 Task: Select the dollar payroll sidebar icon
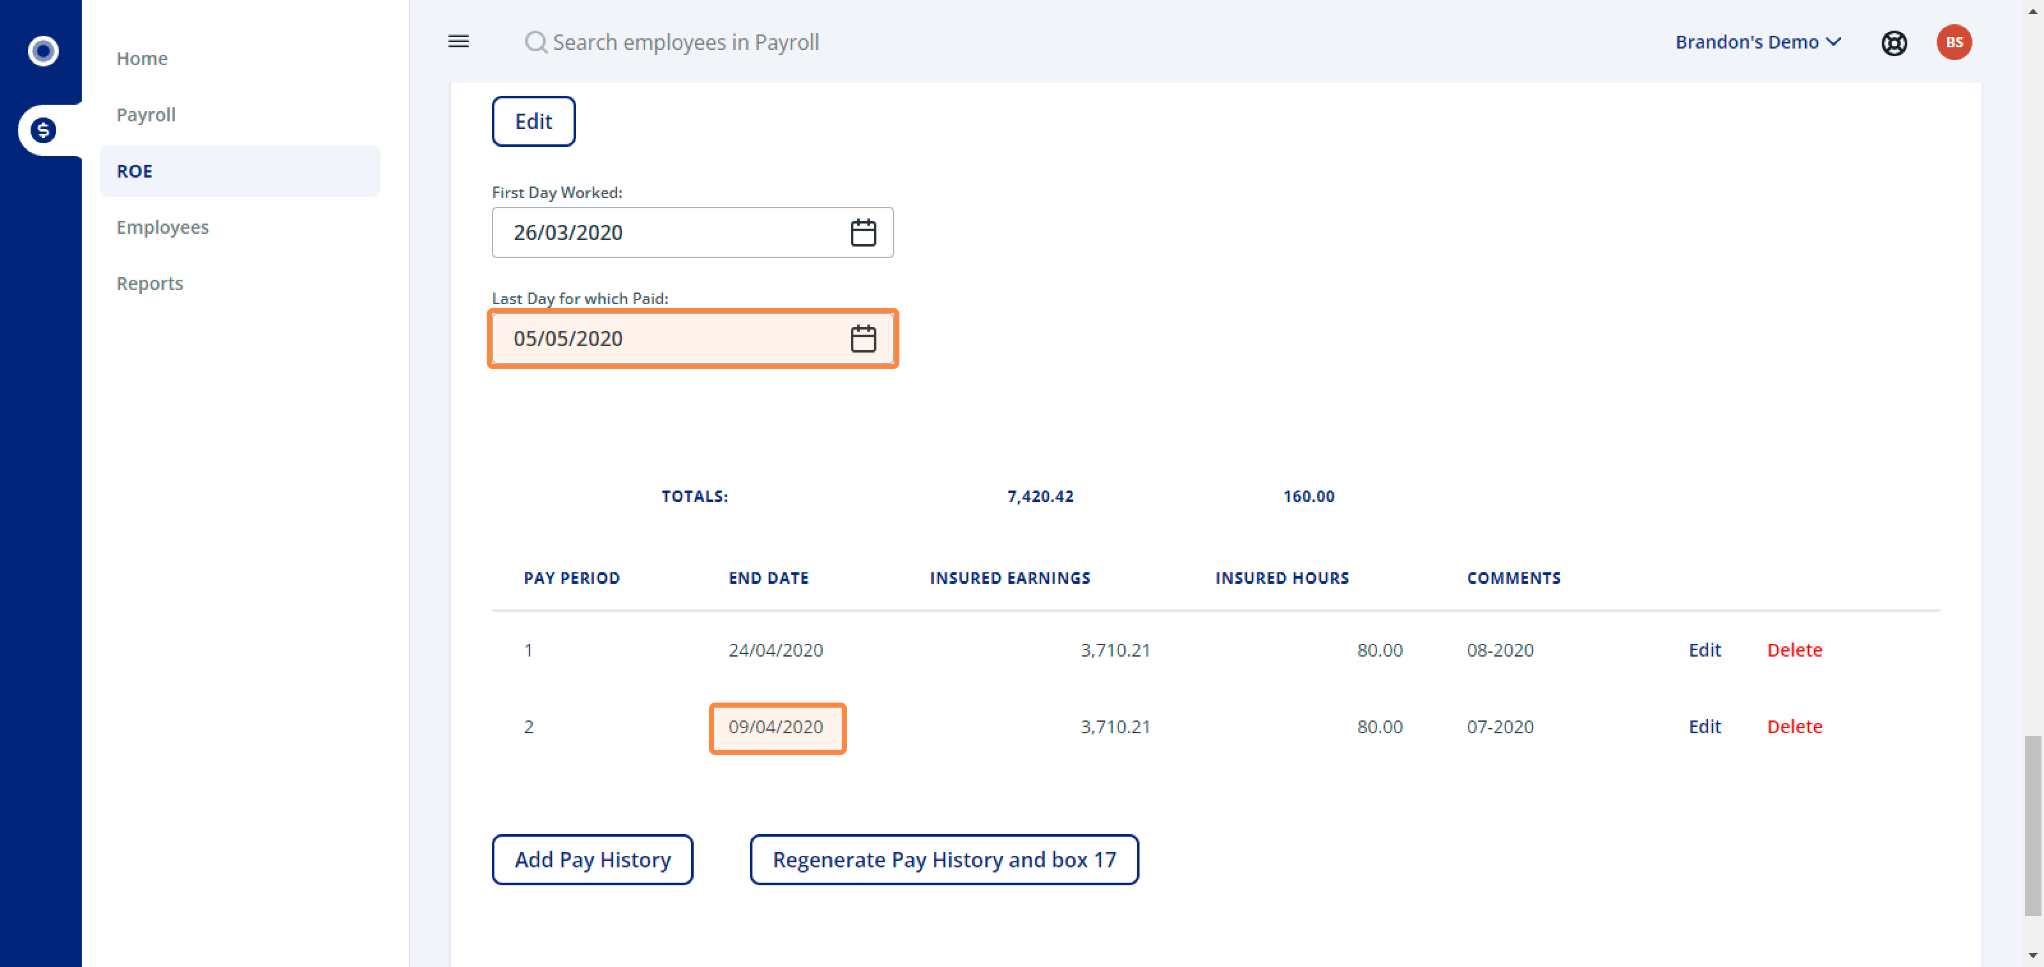click(x=43, y=130)
